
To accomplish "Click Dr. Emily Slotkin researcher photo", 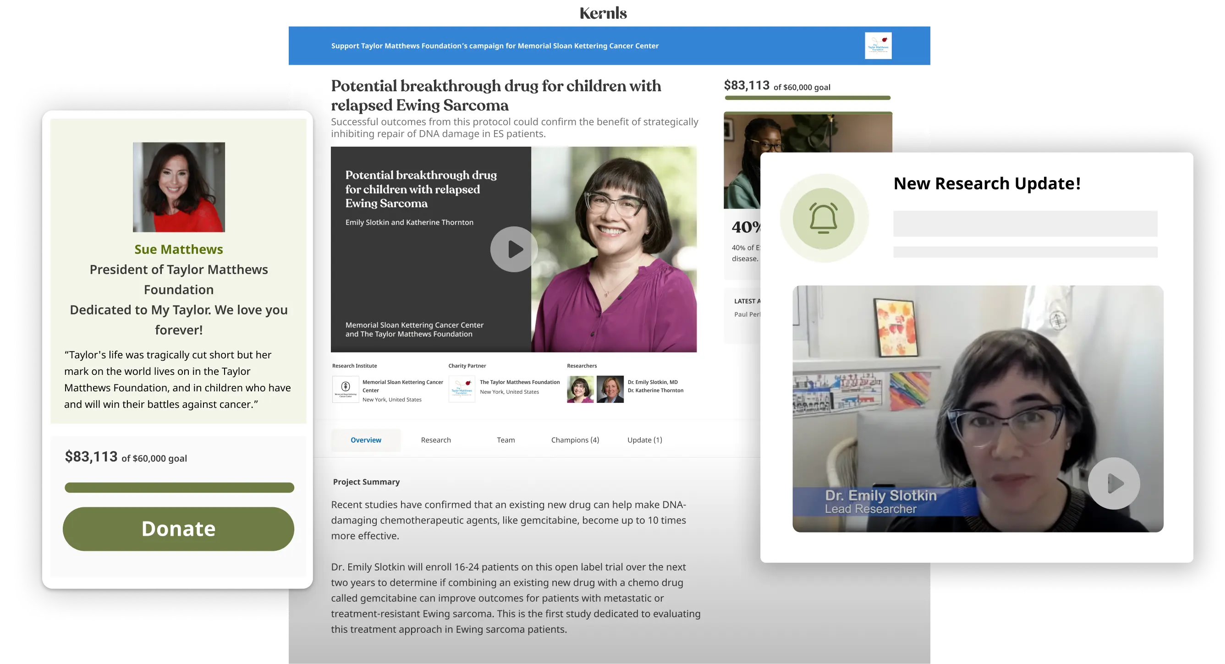I will [580, 389].
